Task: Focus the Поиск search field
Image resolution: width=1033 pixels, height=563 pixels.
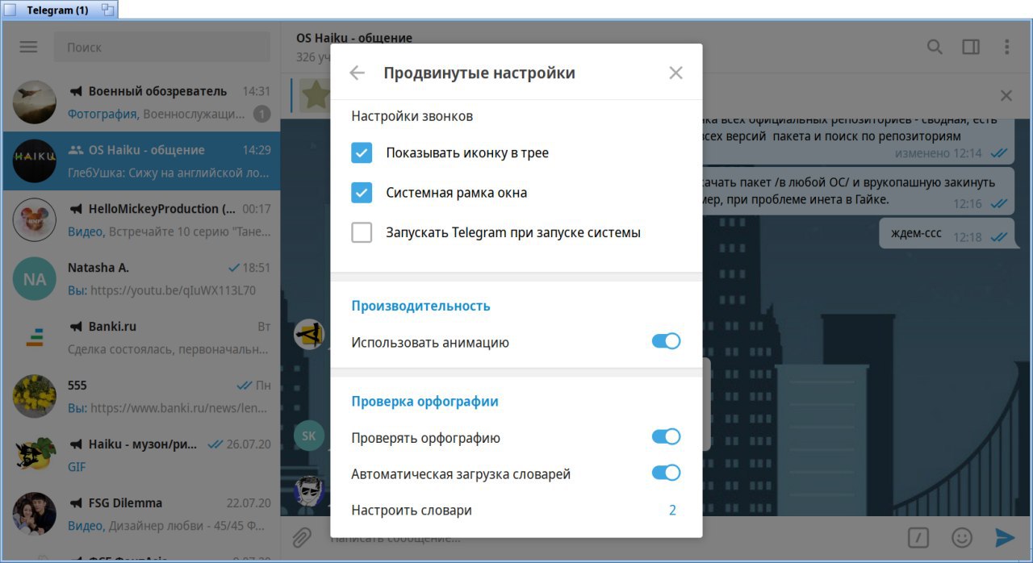Action: click(x=162, y=47)
